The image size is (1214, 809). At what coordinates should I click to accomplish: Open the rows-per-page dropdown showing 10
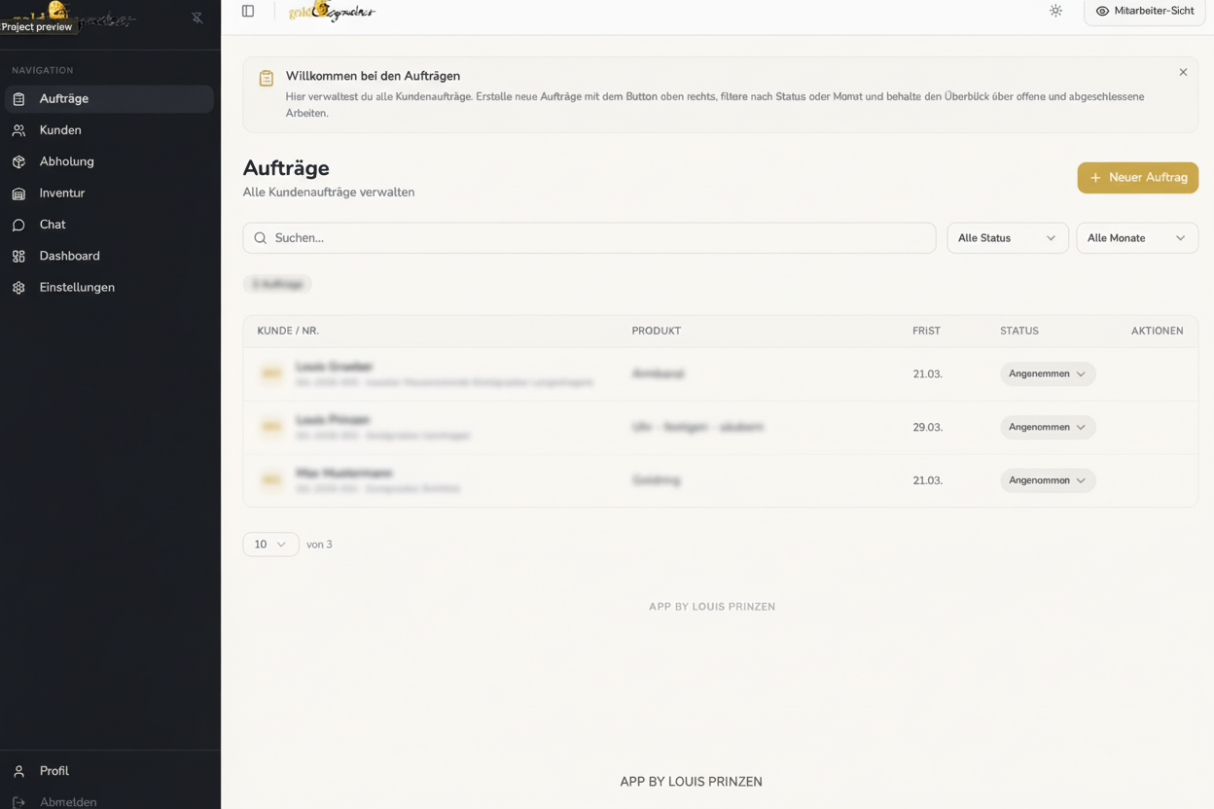tap(270, 545)
